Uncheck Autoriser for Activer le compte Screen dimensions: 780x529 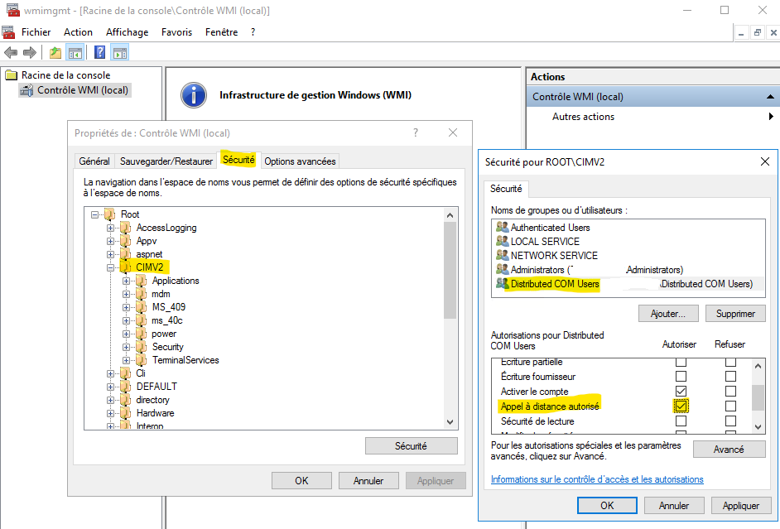[x=681, y=392]
